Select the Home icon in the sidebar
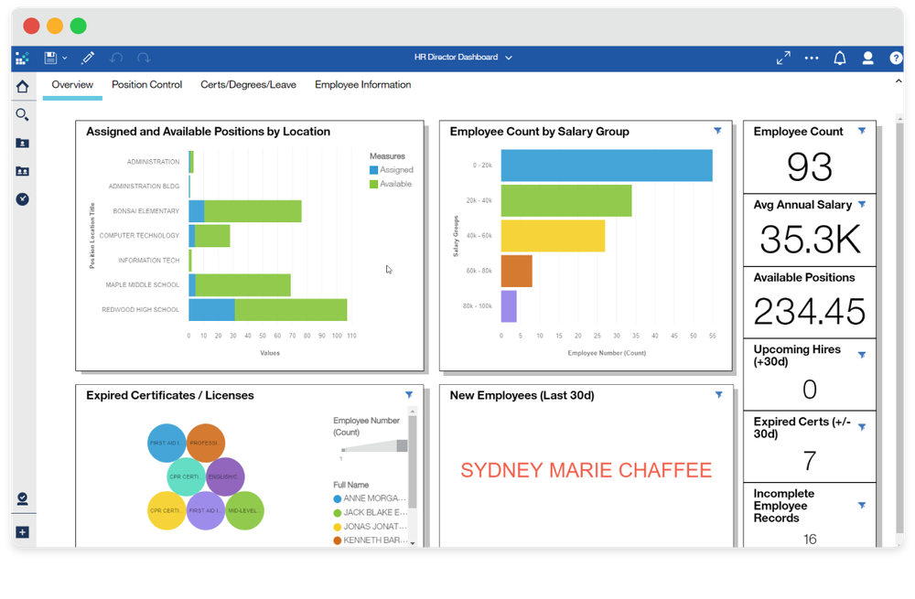915x599 pixels. point(22,86)
